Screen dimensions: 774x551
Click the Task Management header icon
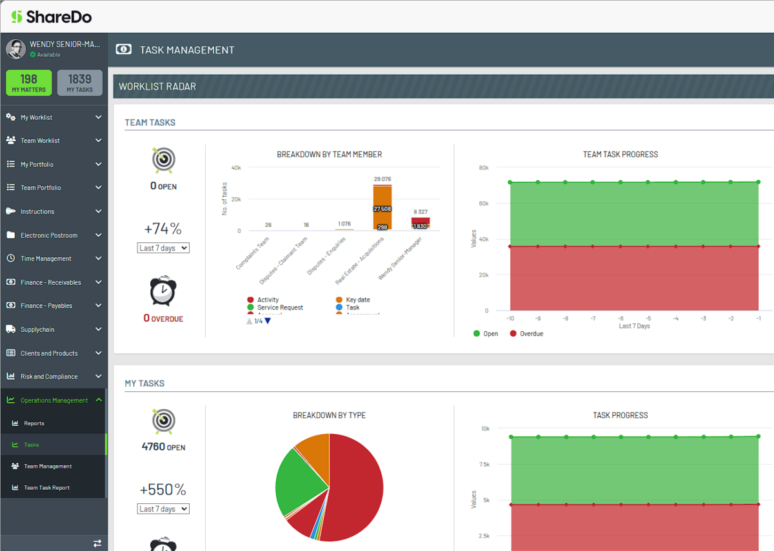coord(123,49)
